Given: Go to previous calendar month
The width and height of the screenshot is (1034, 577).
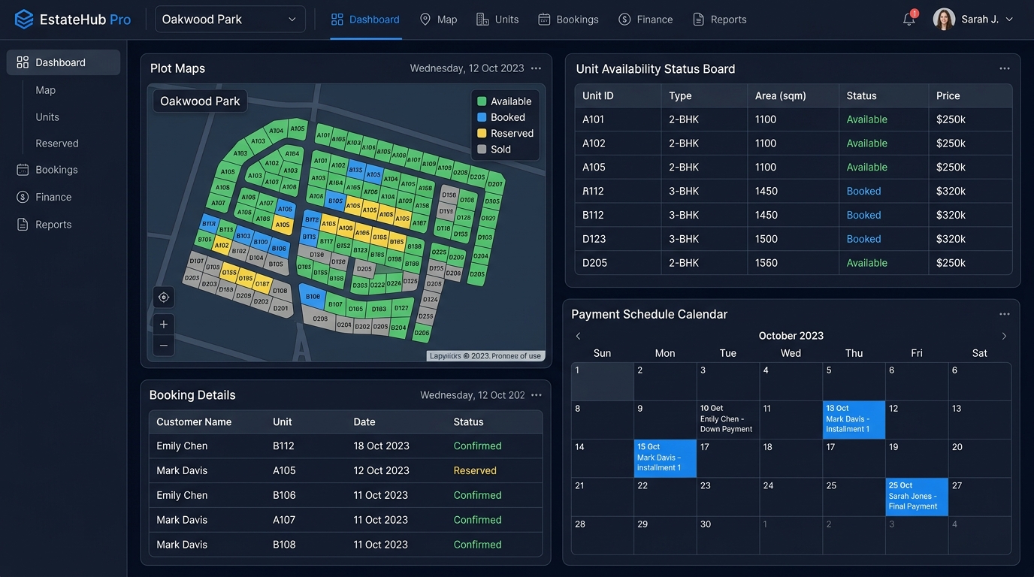Looking at the screenshot, I should coord(578,336).
